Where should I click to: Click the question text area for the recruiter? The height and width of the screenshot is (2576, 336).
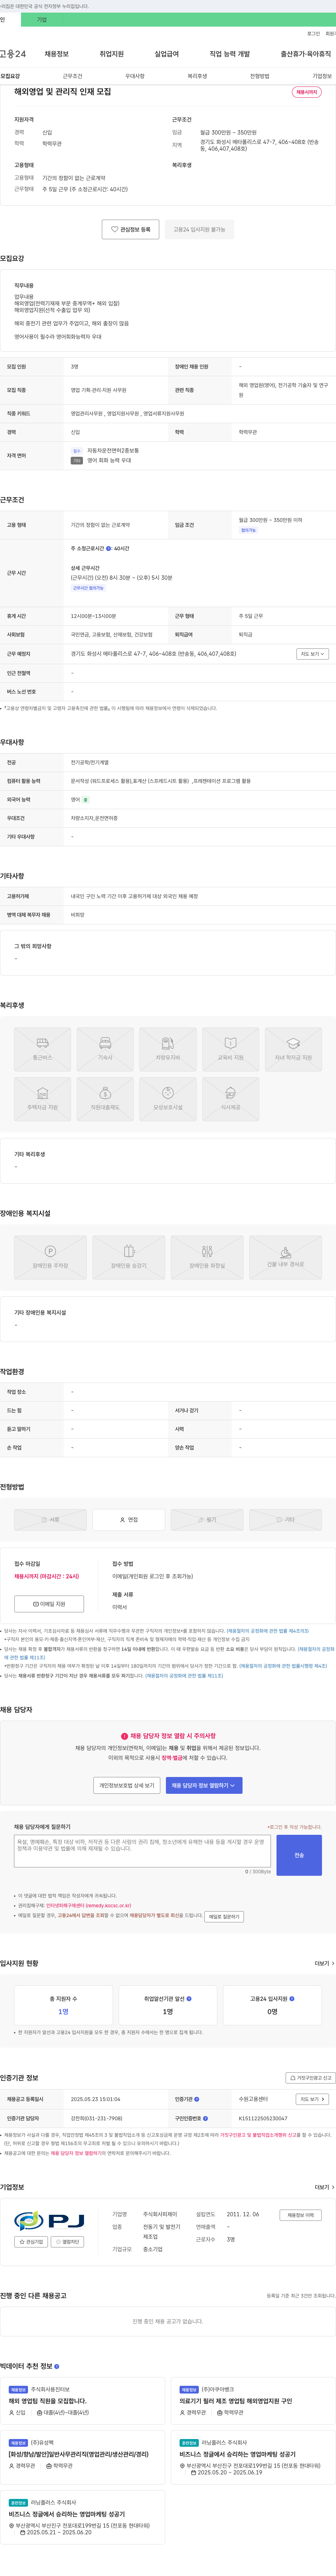pos(142,1851)
